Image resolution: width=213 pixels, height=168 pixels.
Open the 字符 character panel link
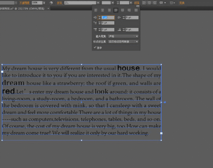click(59, 3)
